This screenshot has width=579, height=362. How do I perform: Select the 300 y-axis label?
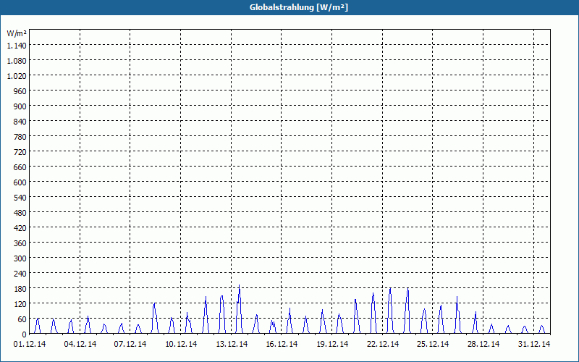(20, 258)
